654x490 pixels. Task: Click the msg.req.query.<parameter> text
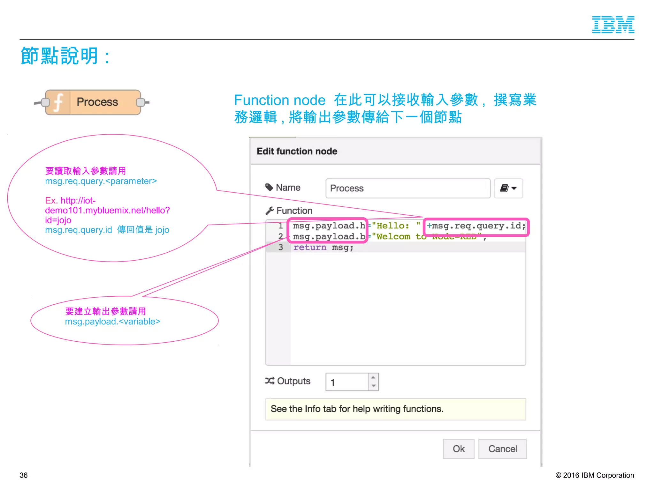coord(101,181)
